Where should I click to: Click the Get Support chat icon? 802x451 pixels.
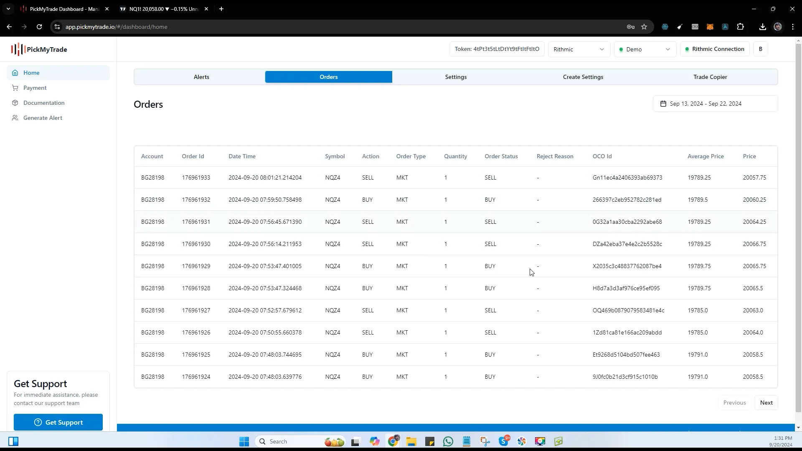coord(38,422)
